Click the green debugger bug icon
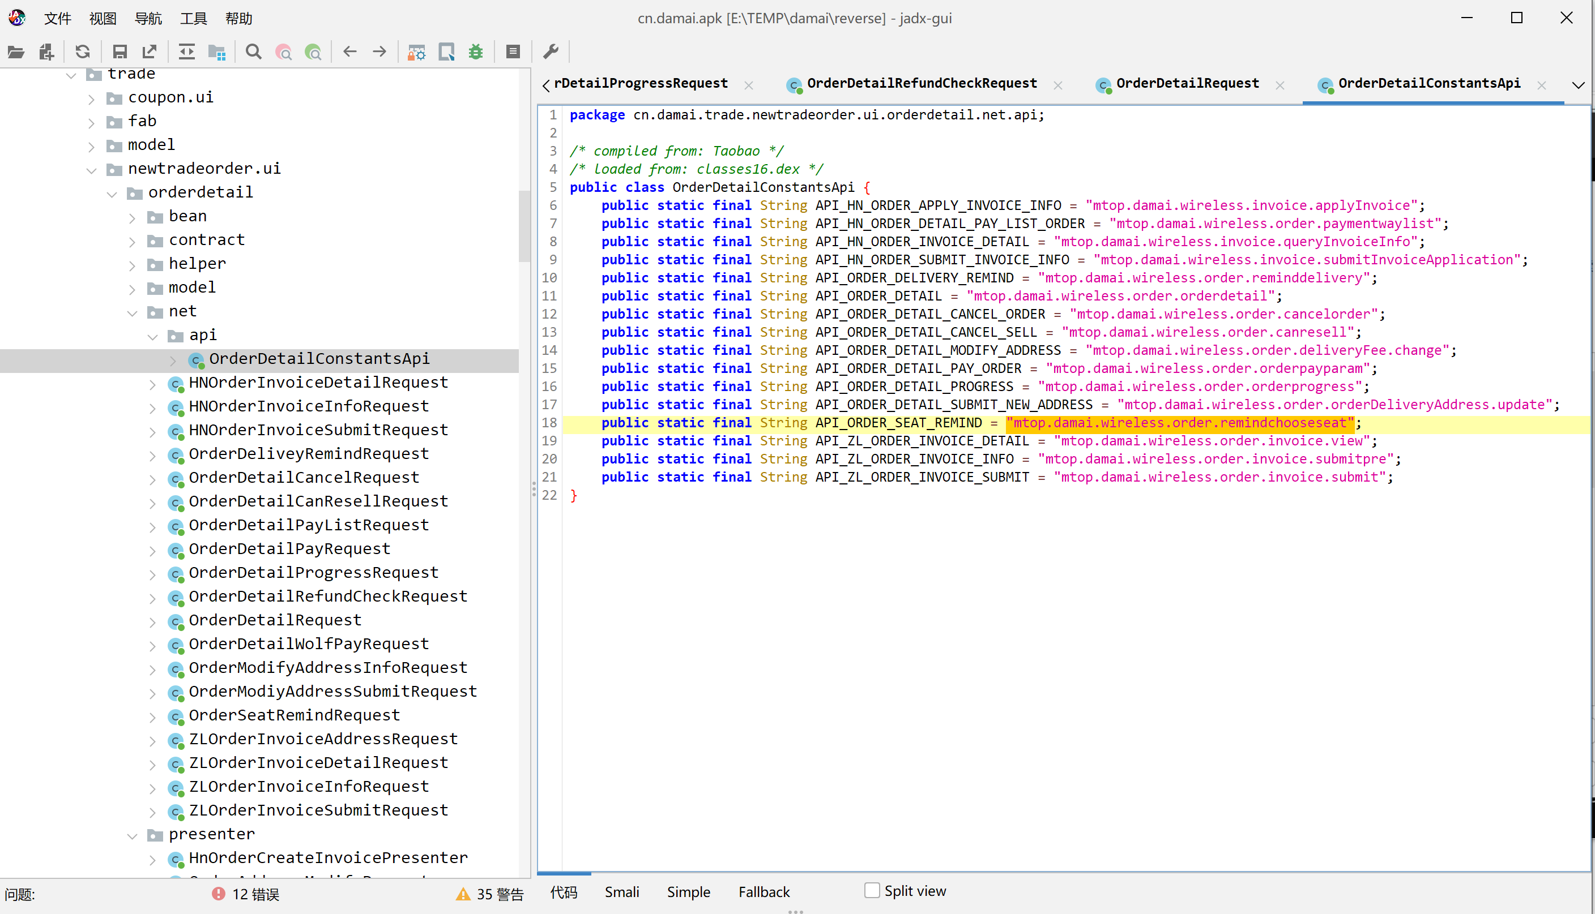Viewport: 1595px width, 914px height. (476, 52)
